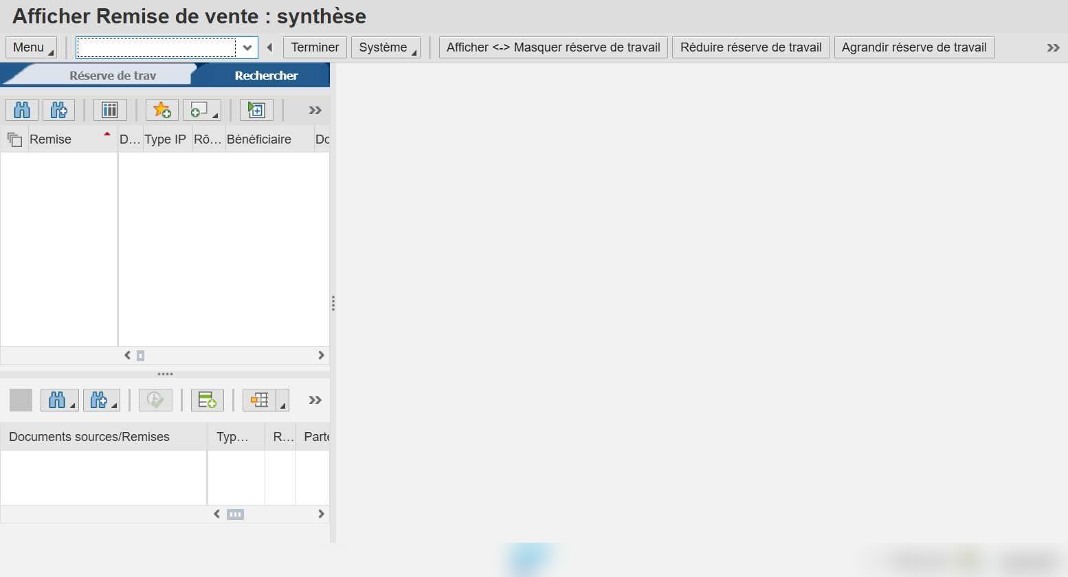Click the binoculars-plus icon in the documents toolbar
This screenshot has height=577, width=1068.
point(101,400)
